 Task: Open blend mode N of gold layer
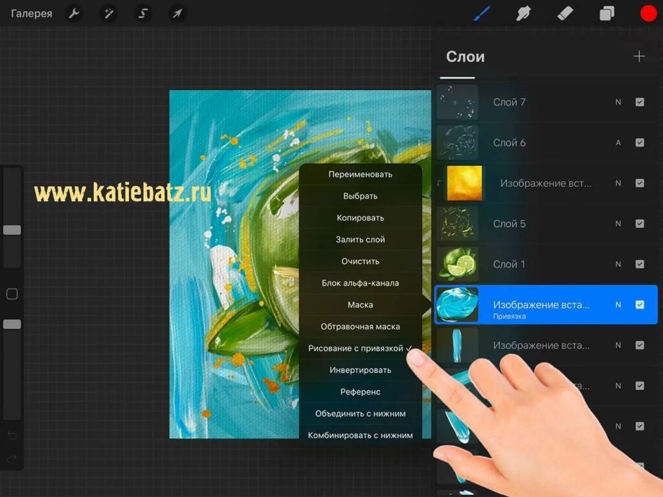pyautogui.click(x=618, y=183)
